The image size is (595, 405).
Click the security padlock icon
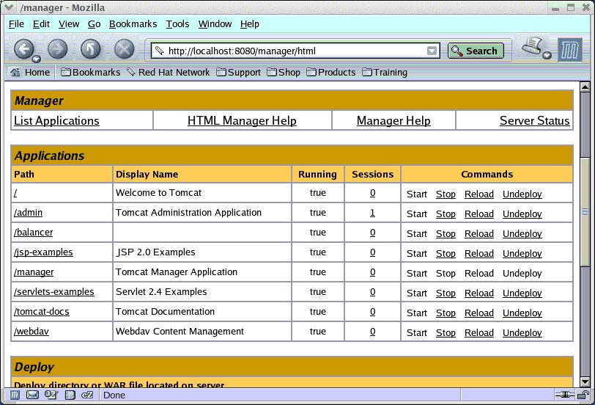coord(583,395)
